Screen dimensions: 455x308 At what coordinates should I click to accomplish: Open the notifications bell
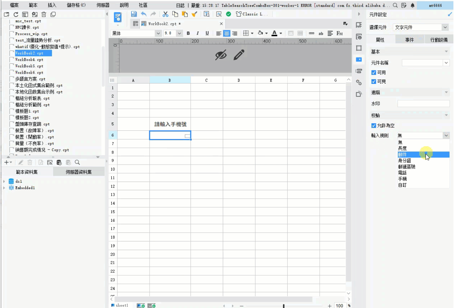coord(412,5)
